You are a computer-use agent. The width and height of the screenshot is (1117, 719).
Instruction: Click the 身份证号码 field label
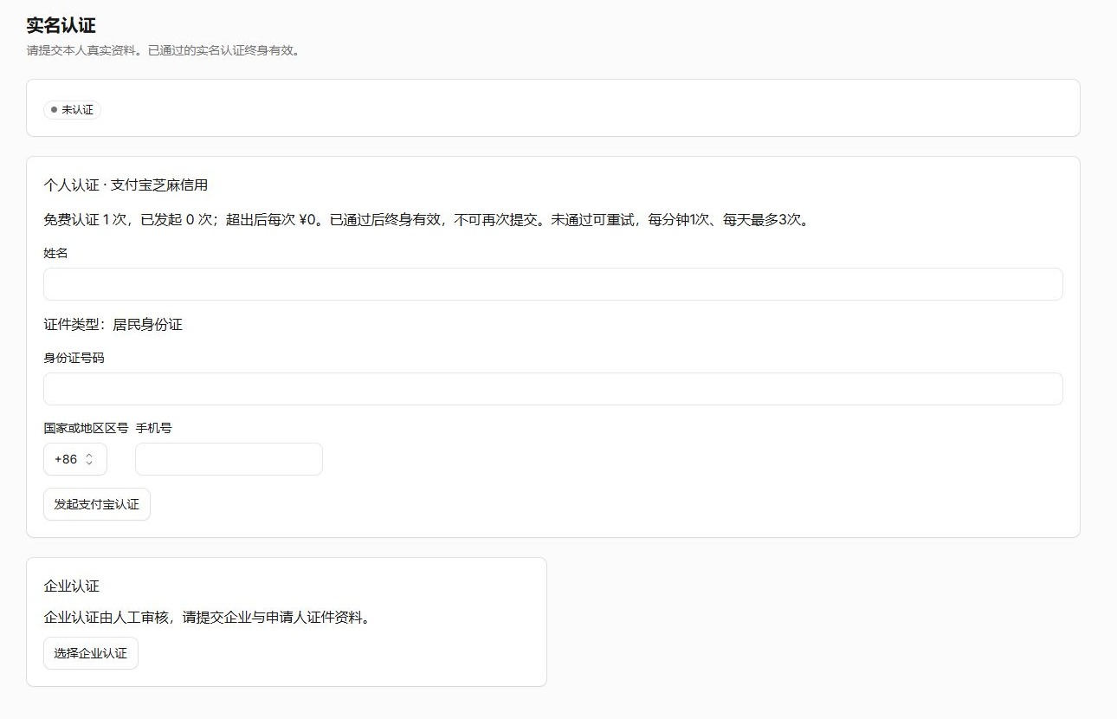coord(74,358)
